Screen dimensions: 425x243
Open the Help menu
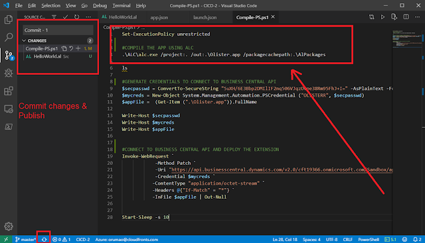(x=141, y=6)
